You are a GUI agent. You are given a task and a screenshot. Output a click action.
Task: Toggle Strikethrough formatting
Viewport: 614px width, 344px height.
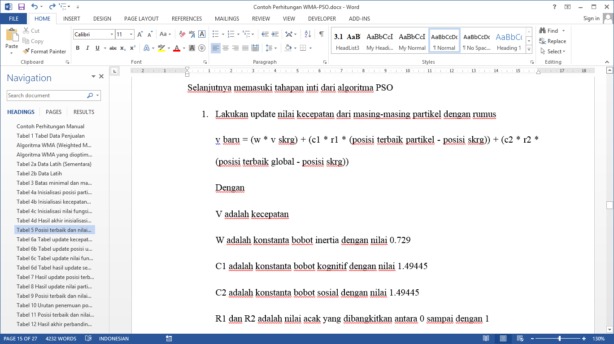click(113, 48)
